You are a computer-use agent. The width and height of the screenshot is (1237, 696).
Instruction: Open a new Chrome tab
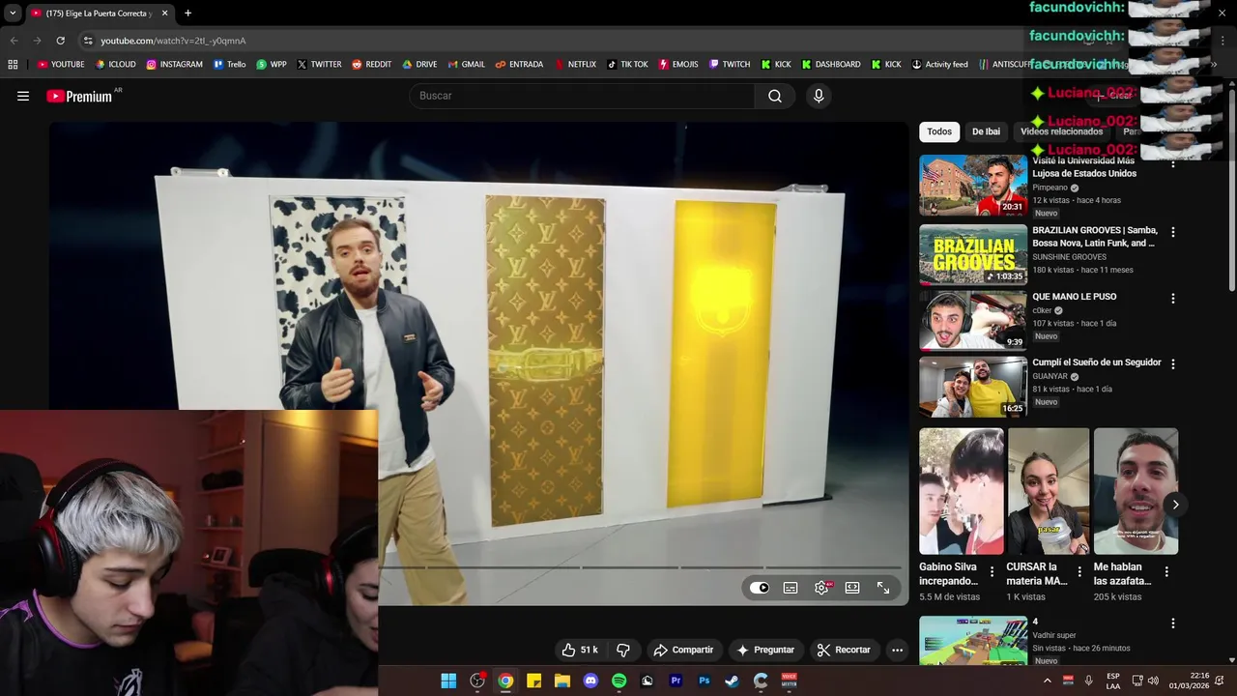pos(187,14)
